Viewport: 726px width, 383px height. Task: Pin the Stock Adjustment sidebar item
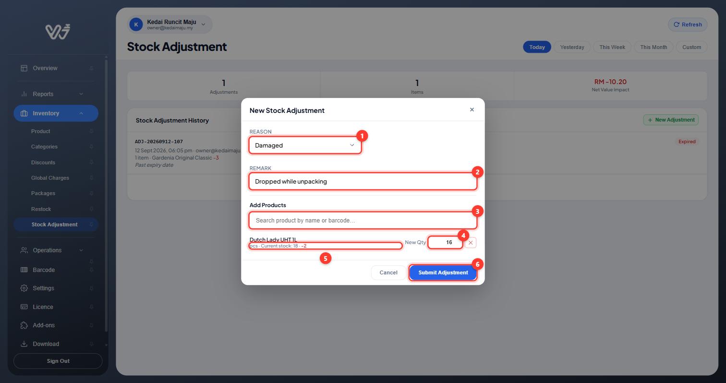pyautogui.click(x=91, y=224)
